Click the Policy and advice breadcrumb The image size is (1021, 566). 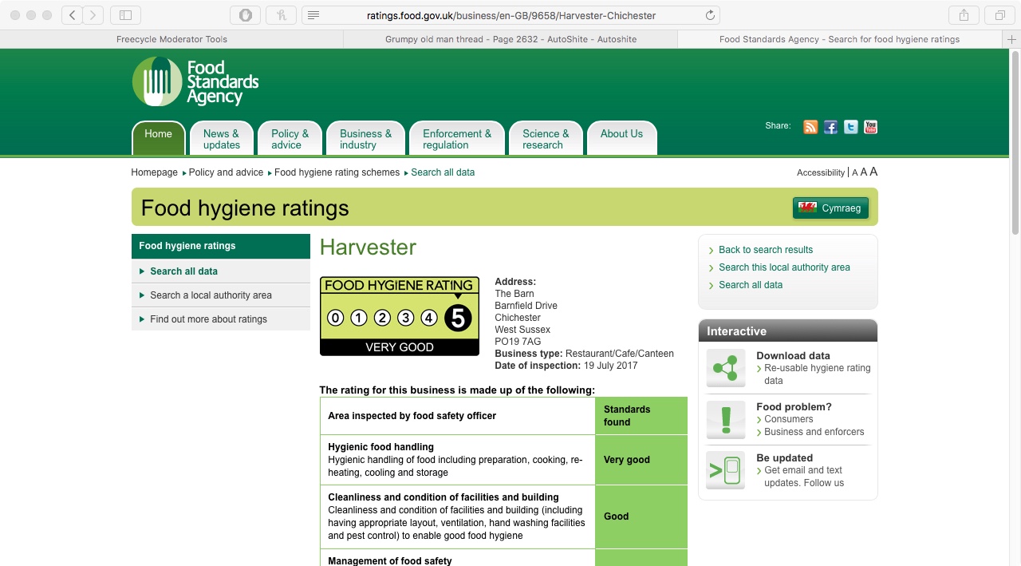[226, 172]
